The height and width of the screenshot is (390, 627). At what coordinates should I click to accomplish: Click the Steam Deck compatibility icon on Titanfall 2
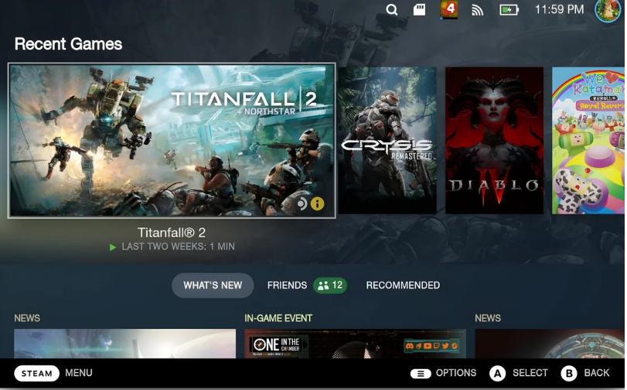(x=302, y=204)
